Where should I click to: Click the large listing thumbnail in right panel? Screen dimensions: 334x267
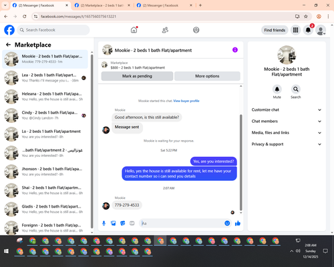coord(287,55)
